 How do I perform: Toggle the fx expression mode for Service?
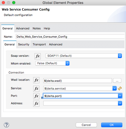36,89
